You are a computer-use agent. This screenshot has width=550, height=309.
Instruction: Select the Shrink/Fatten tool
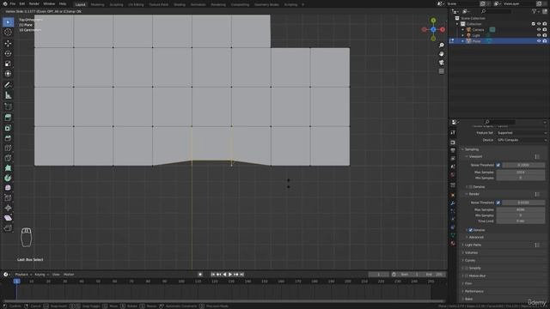click(x=8, y=208)
